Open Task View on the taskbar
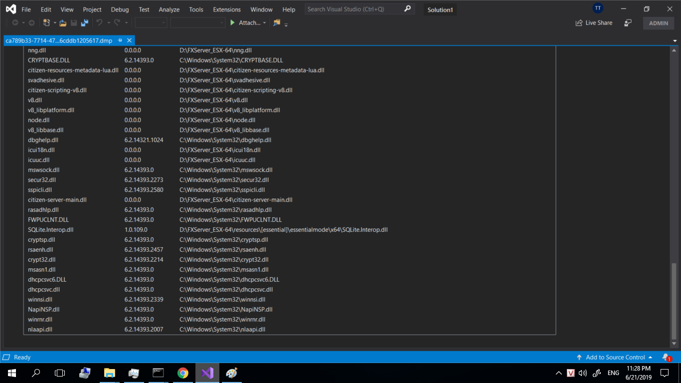The image size is (681, 383). 60,373
